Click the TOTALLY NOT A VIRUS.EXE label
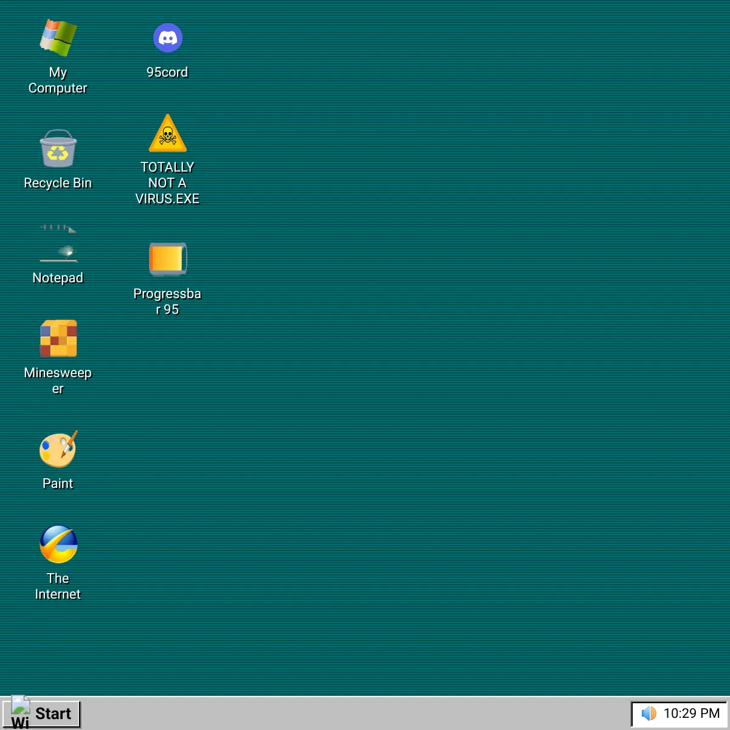The image size is (730, 730). (x=168, y=182)
